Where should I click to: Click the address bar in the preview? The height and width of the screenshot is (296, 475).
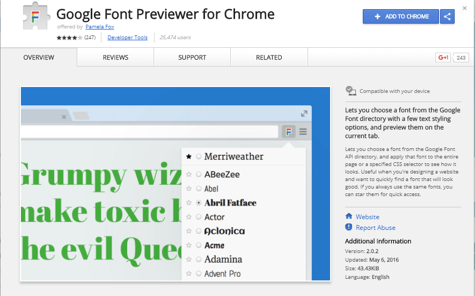(x=149, y=132)
